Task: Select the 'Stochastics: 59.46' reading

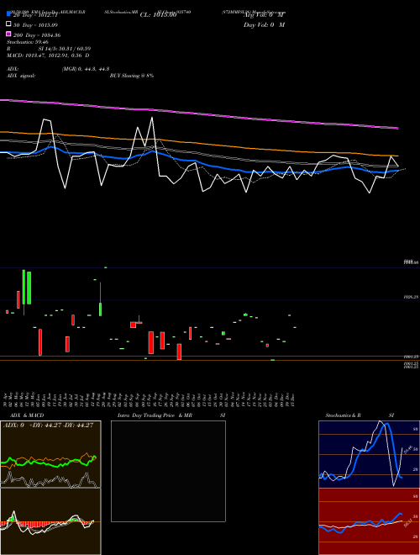Action: point(27,42)
